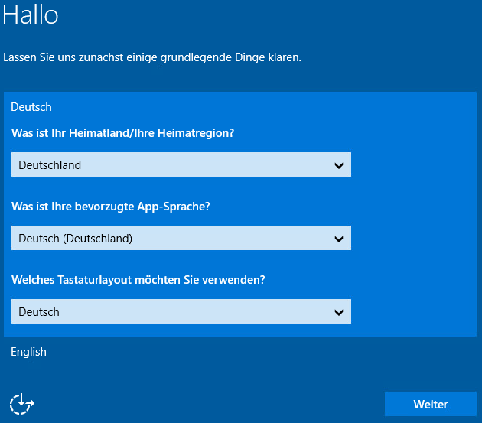482x423 pixels.
Task: Open the bevorzugte App-Sprache combo box
Action: click(x=181, y=238)
